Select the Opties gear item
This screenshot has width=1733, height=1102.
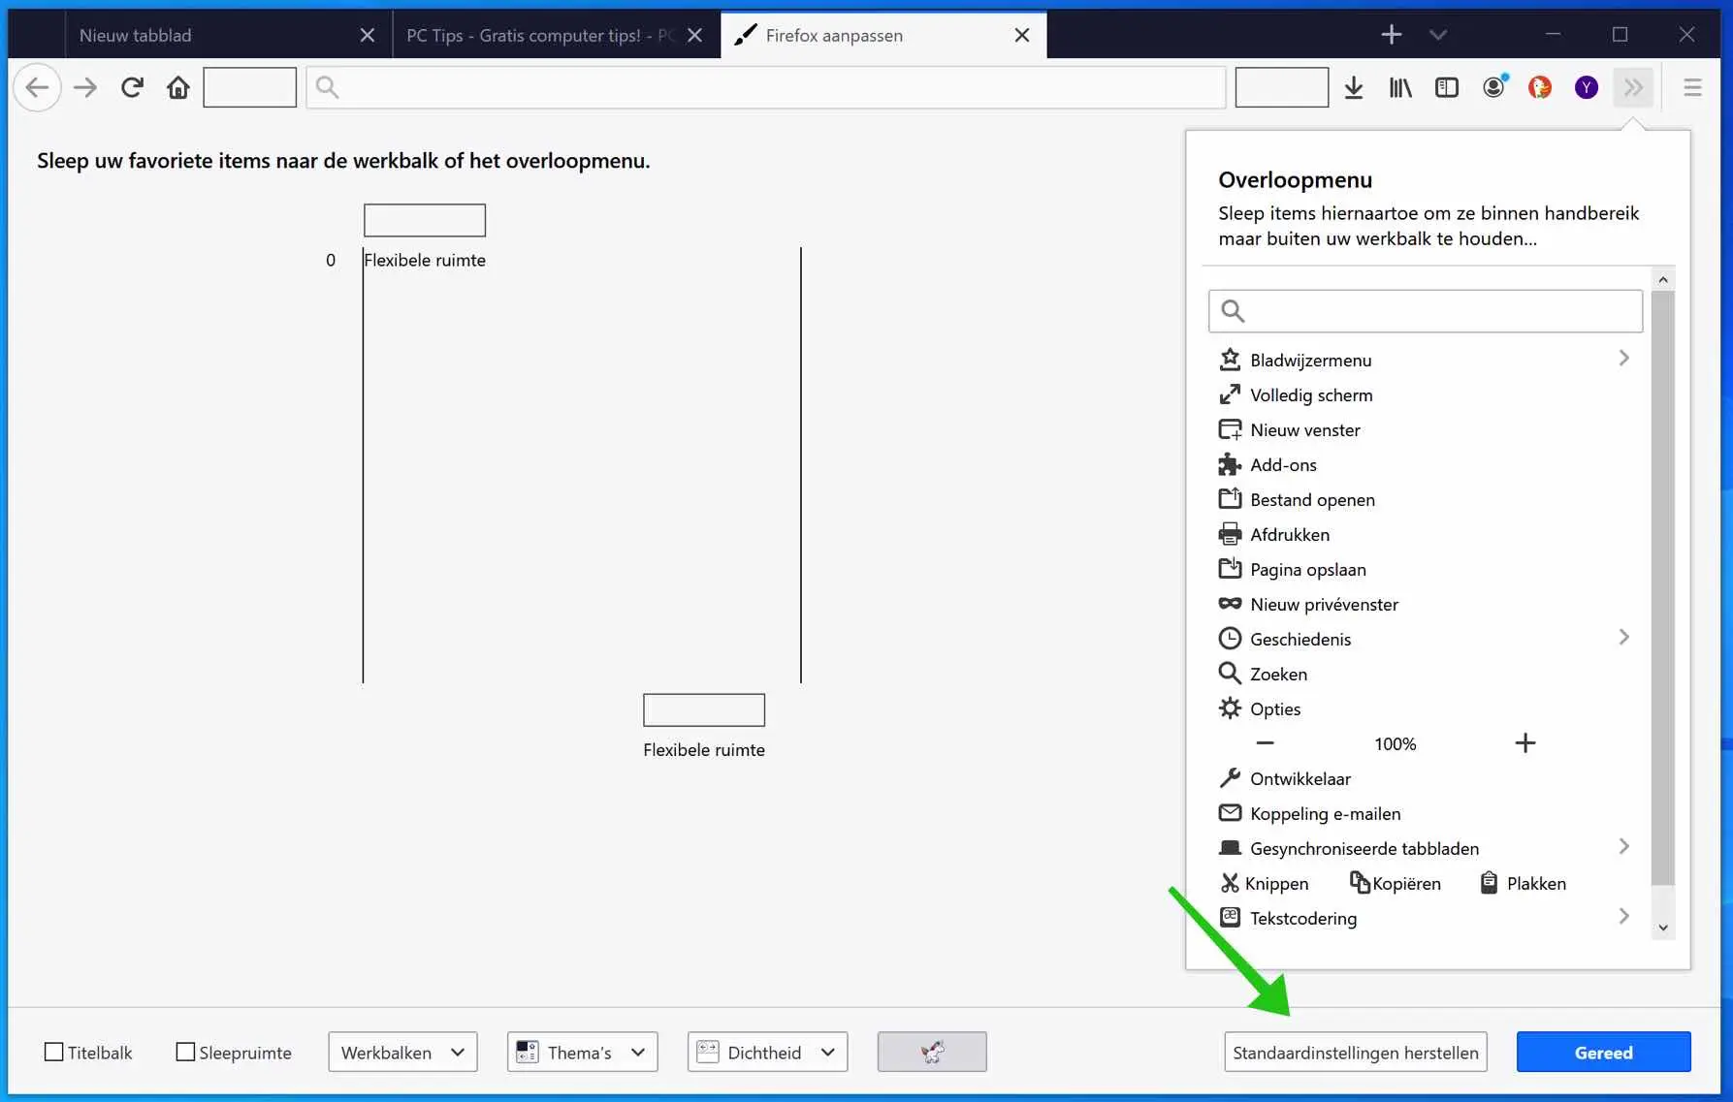[x=1426, y=708]
